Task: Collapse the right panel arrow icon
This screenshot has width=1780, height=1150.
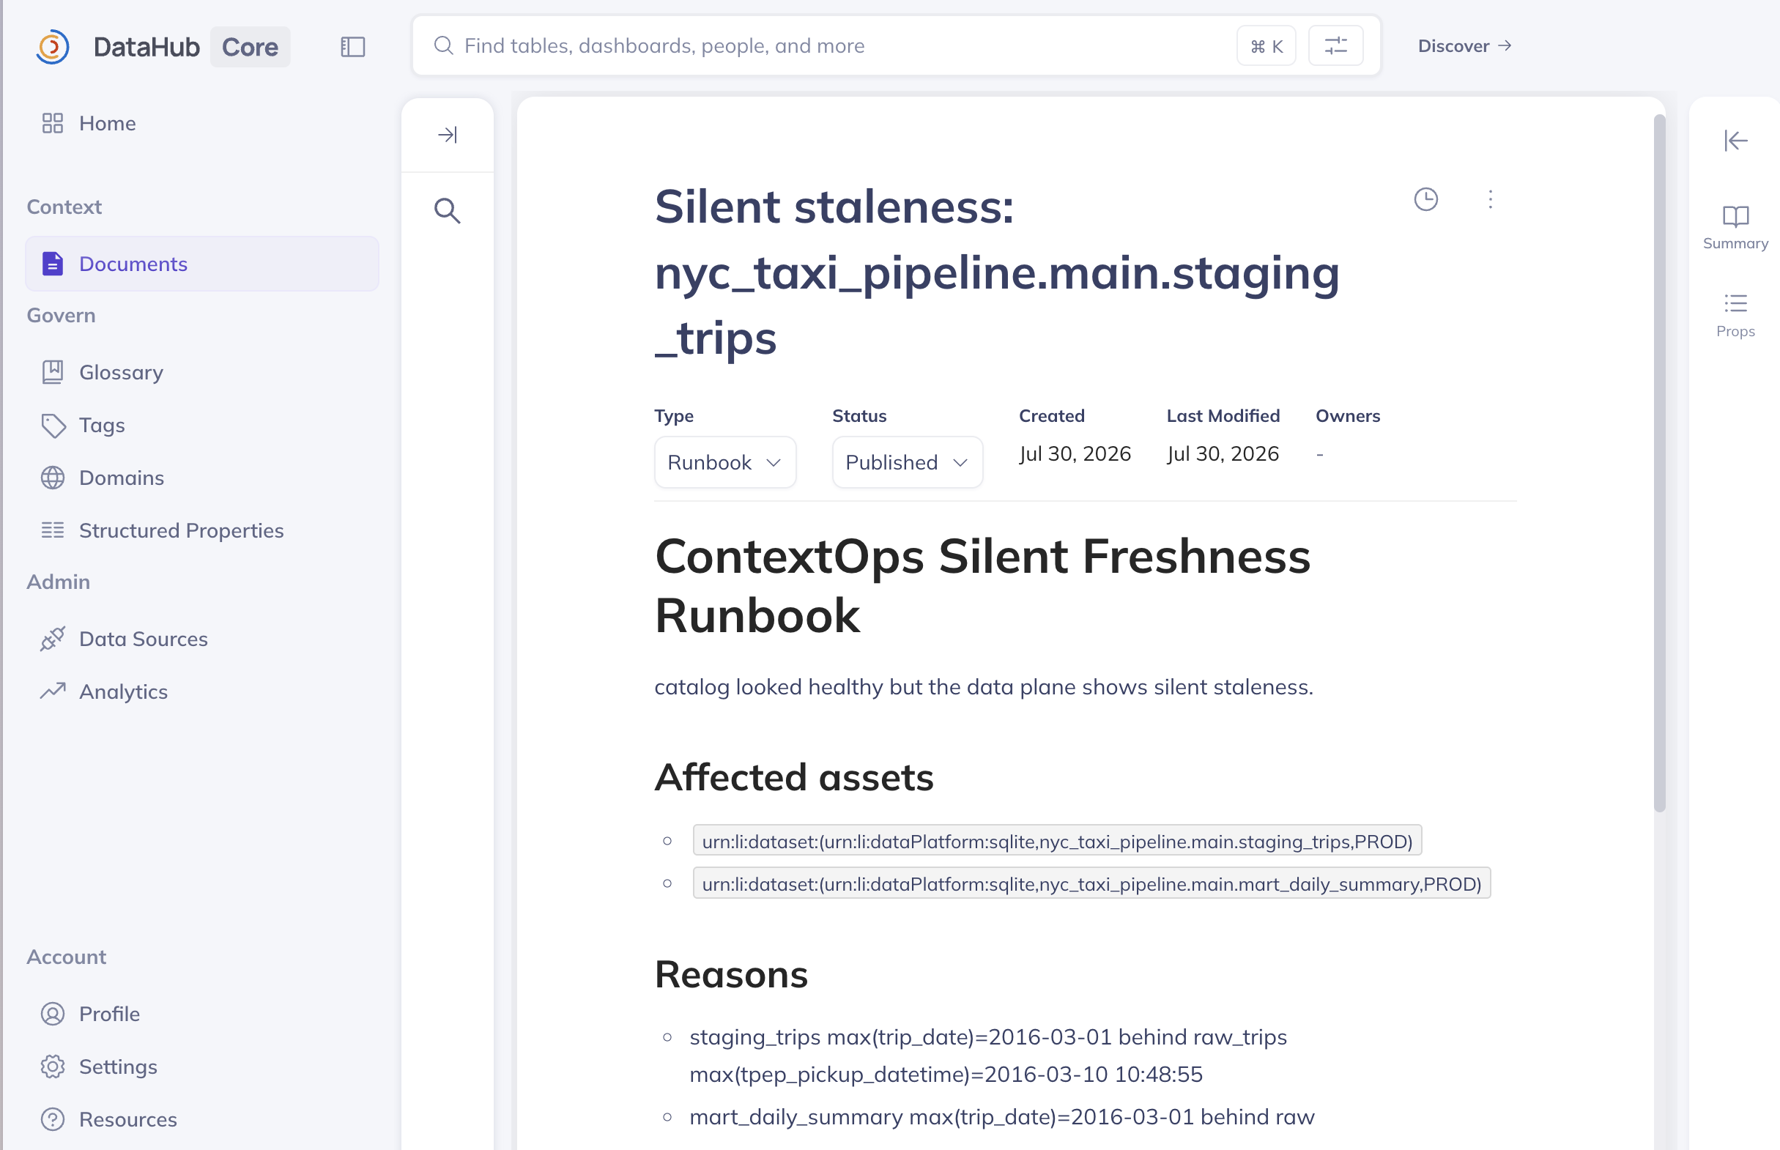Action: (1735, 141)
